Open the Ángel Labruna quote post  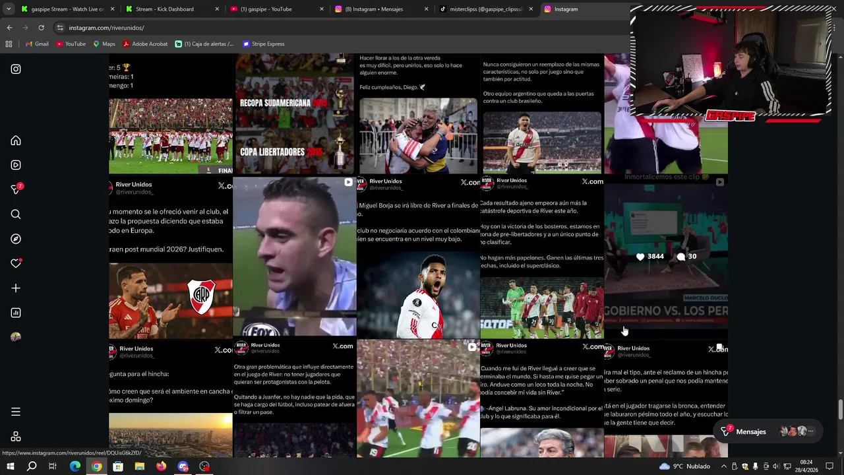[x=542, y=398]
